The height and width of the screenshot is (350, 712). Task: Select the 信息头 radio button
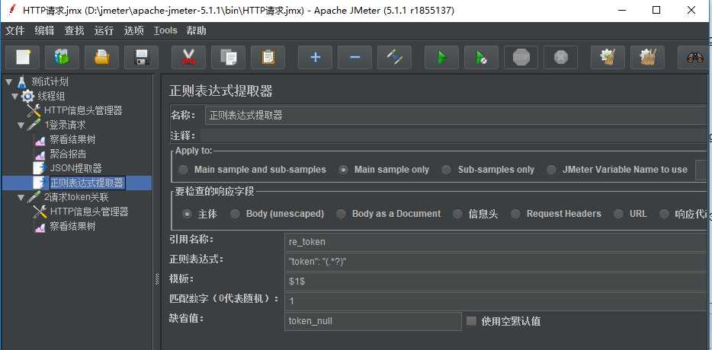[x=458, y=214]
